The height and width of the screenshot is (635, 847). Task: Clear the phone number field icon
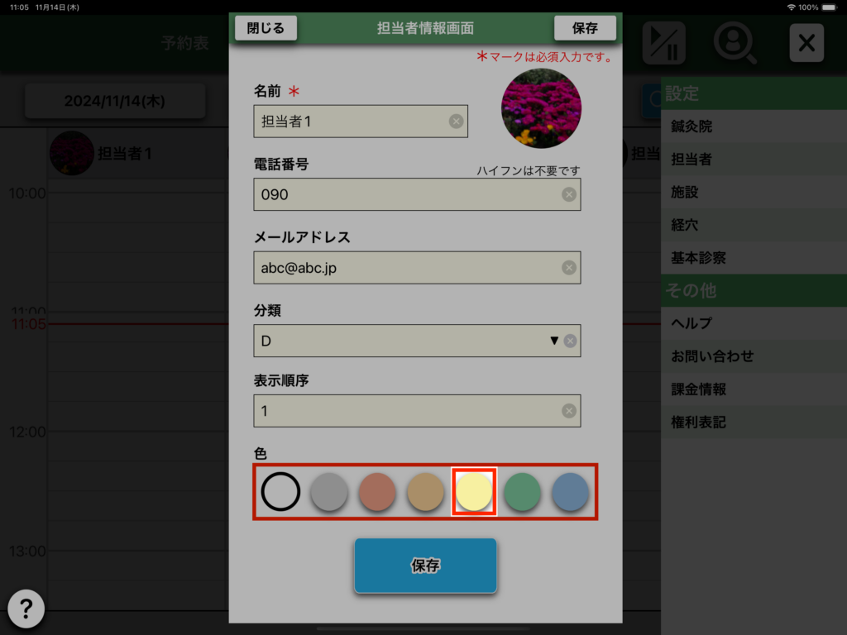[569, 194]
